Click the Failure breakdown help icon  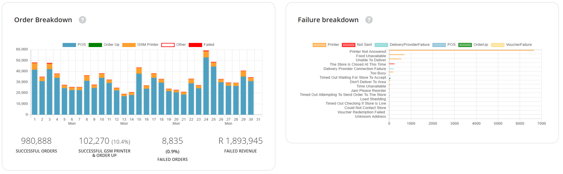coord(369,20)
